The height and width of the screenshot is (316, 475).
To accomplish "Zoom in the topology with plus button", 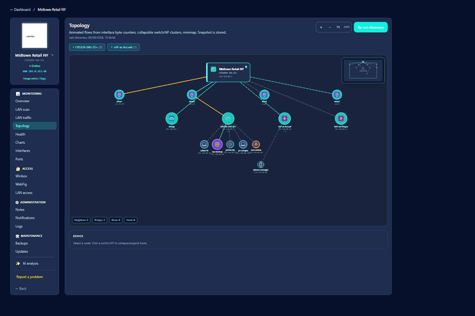I will point(321,27).
